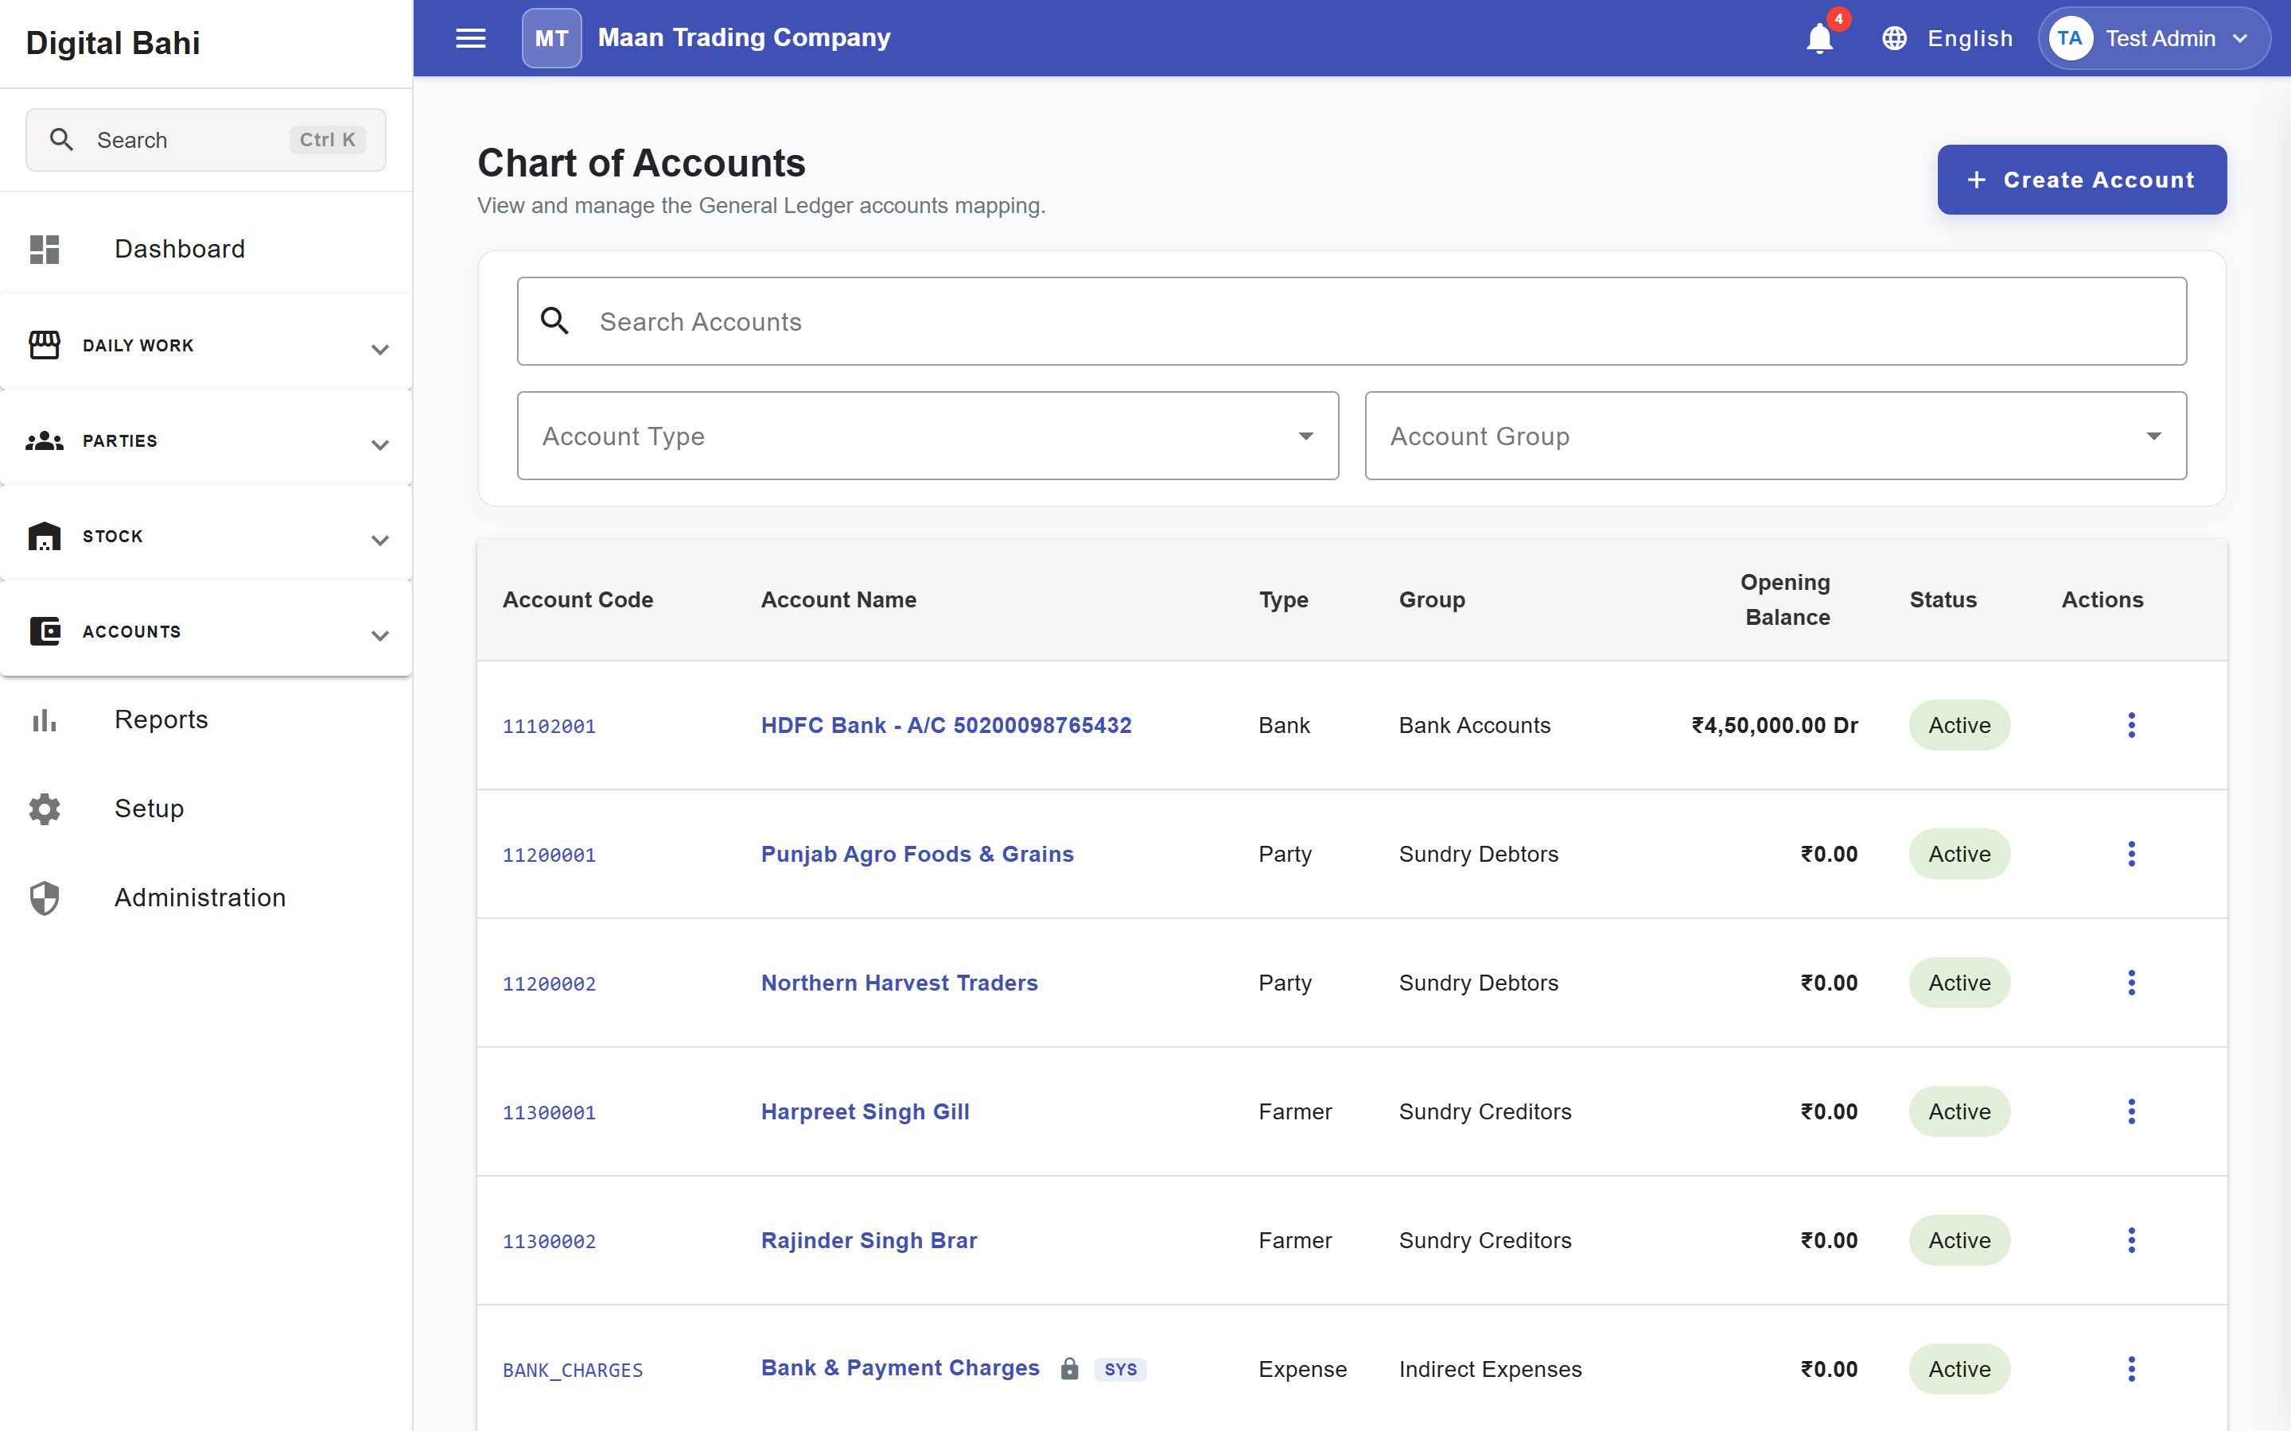Click the Accounts wallet icon

pyautogui.click(x=45, y=631)
